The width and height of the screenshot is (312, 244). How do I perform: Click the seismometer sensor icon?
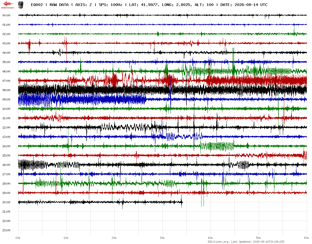tap(21, 5)
